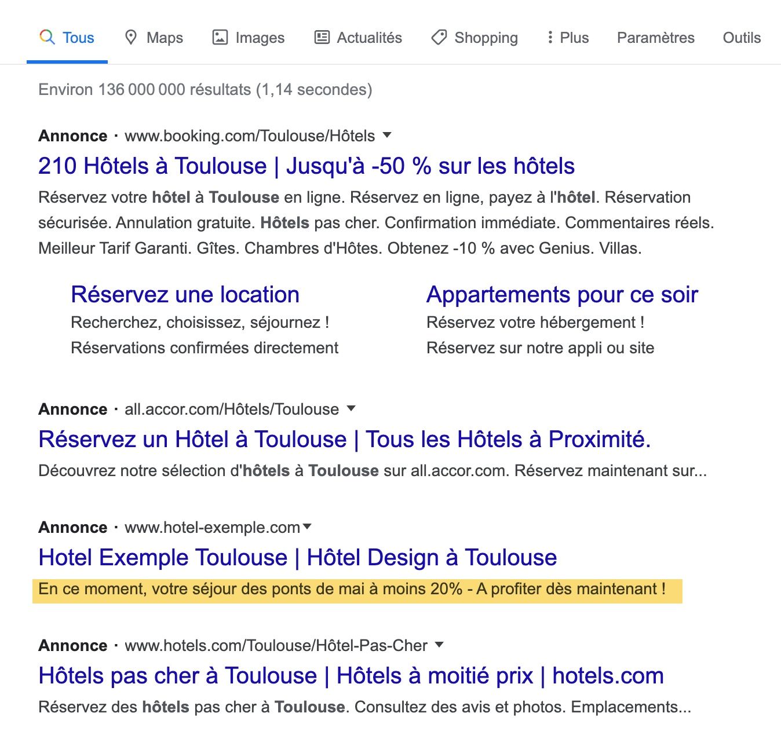Open the Images results tab
This screenshot has height=746, width=781.
coord(248,38)
